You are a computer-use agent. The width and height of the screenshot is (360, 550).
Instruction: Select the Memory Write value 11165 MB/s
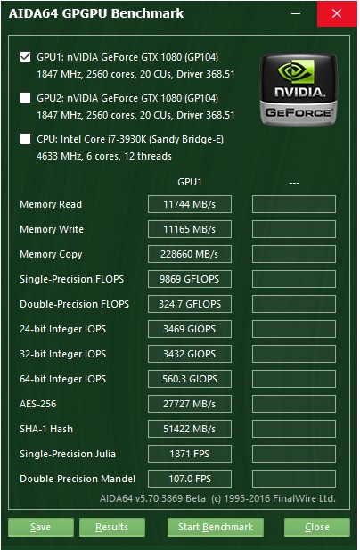click(x=190, y=229)
